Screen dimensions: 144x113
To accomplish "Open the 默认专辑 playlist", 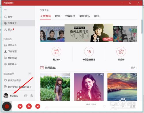I will tap(18, 87).
